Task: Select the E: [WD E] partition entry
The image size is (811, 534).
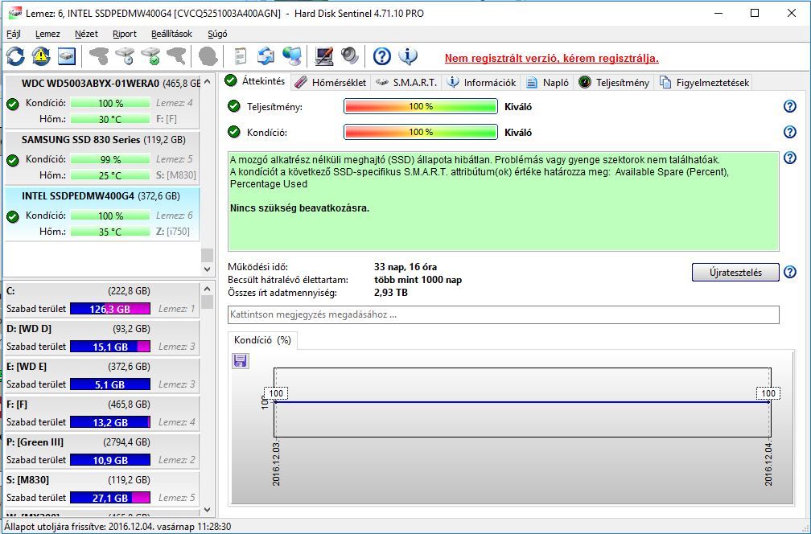Action: 102,376
